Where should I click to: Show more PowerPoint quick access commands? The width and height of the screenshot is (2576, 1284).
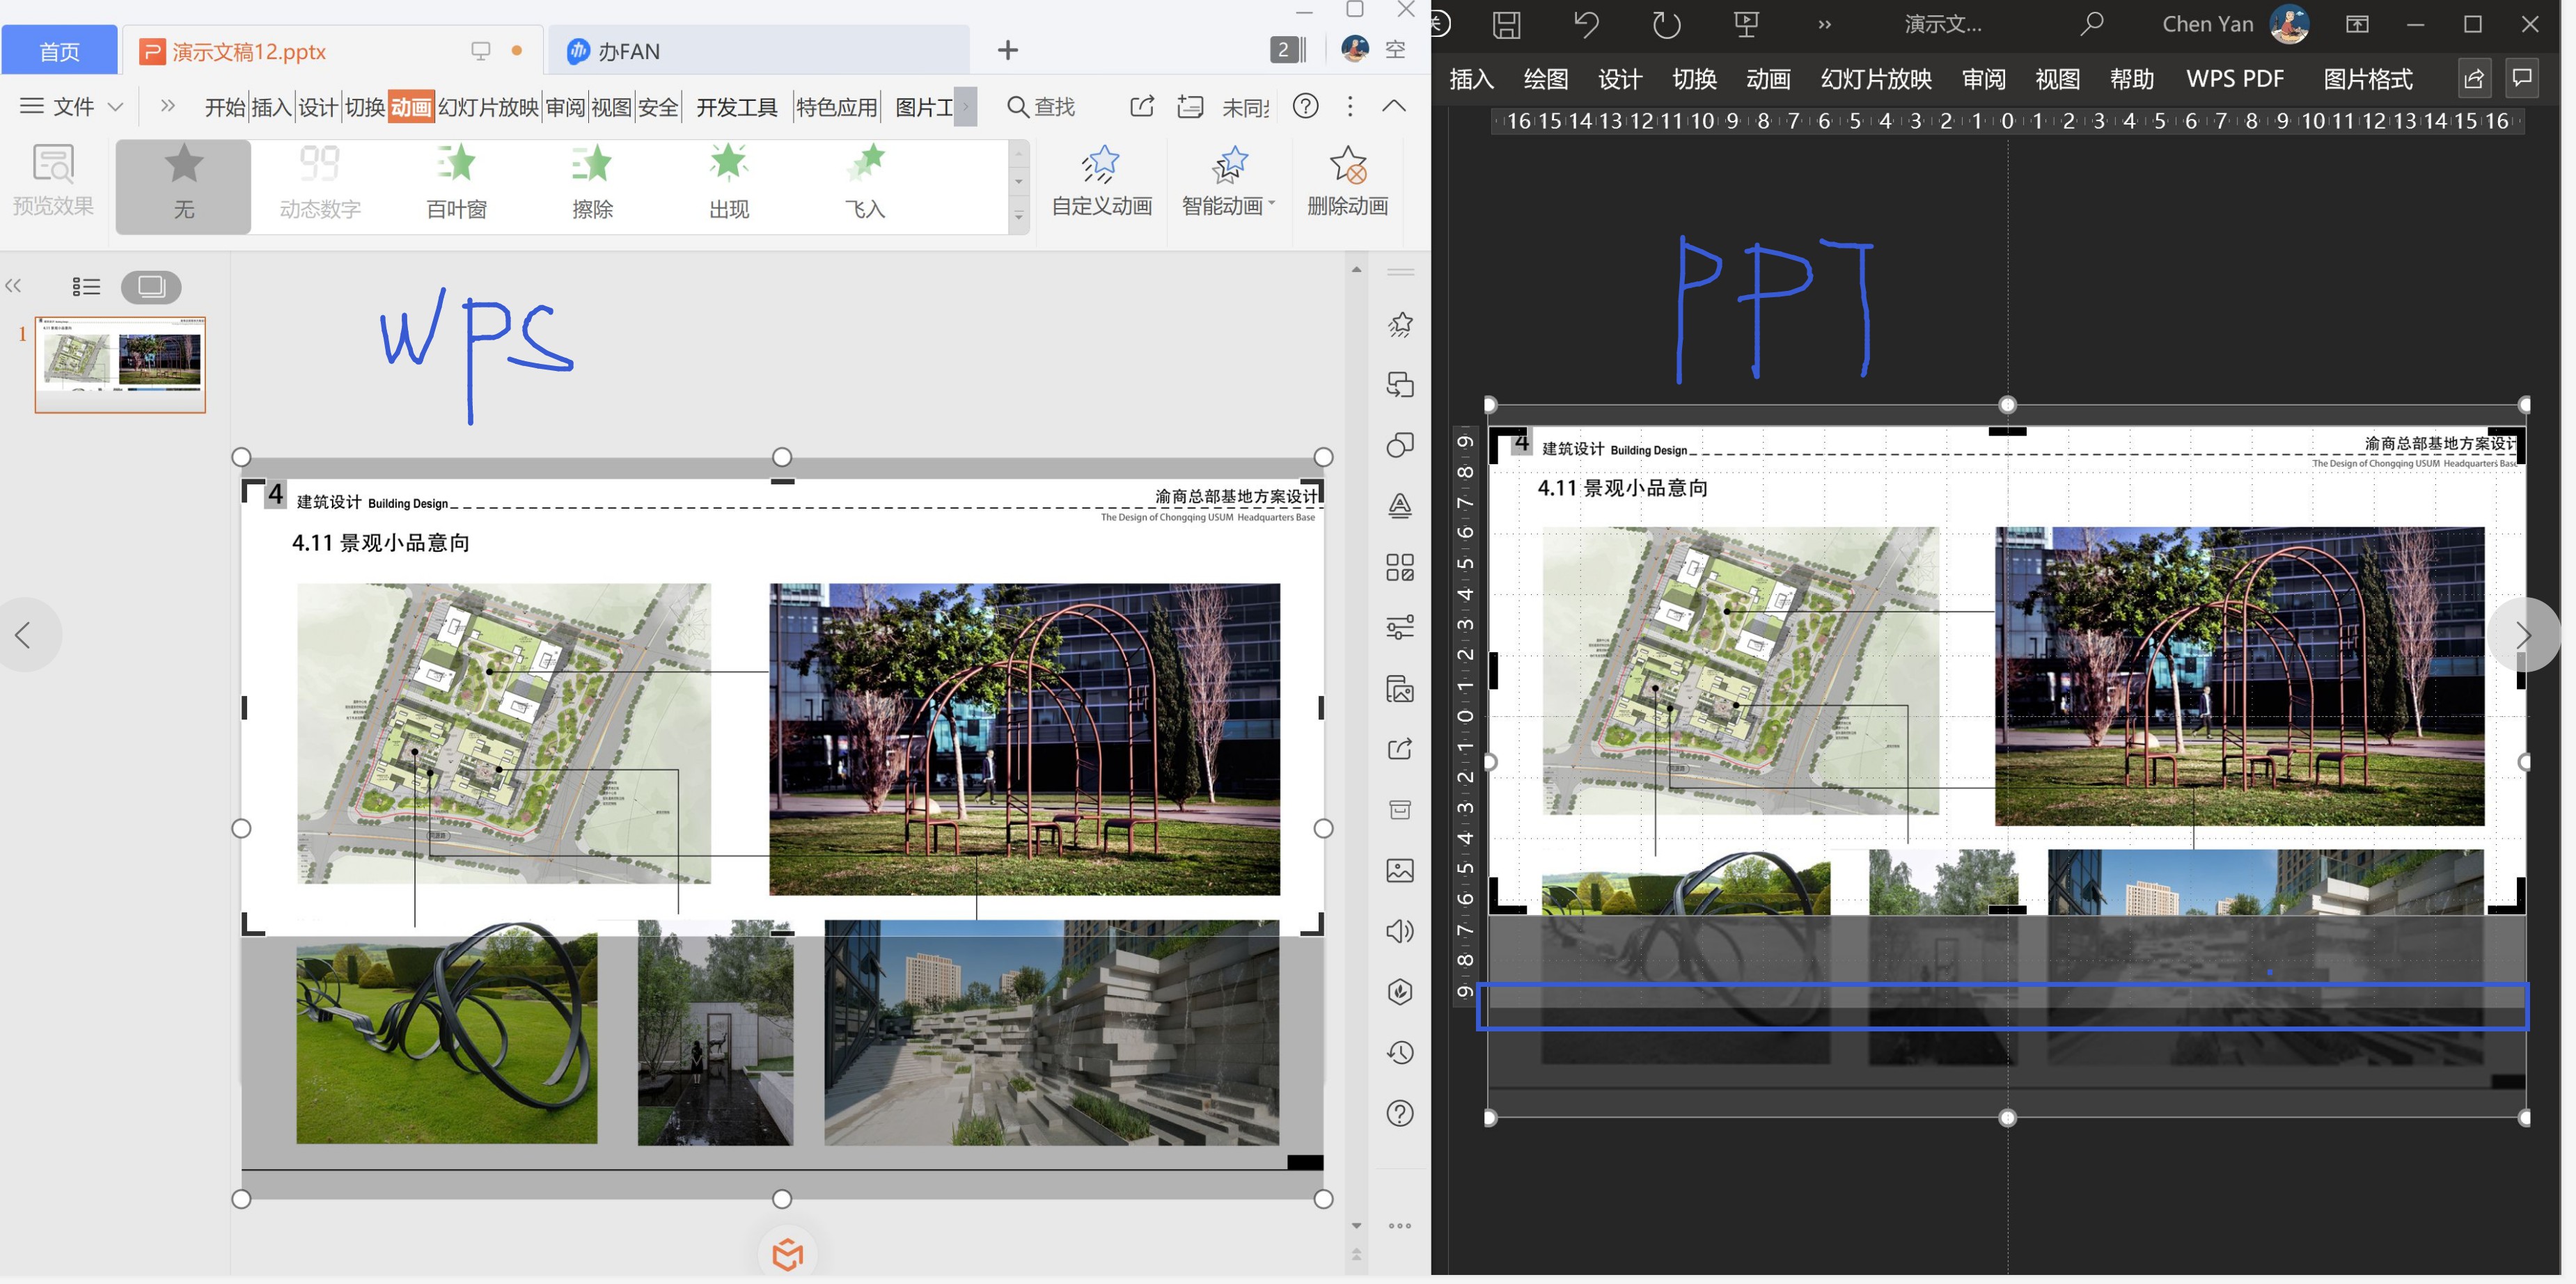point(1824,24)
